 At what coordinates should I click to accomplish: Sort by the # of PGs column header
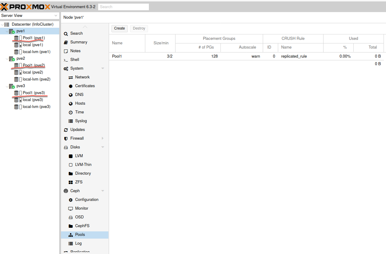[x=198, y=47]
